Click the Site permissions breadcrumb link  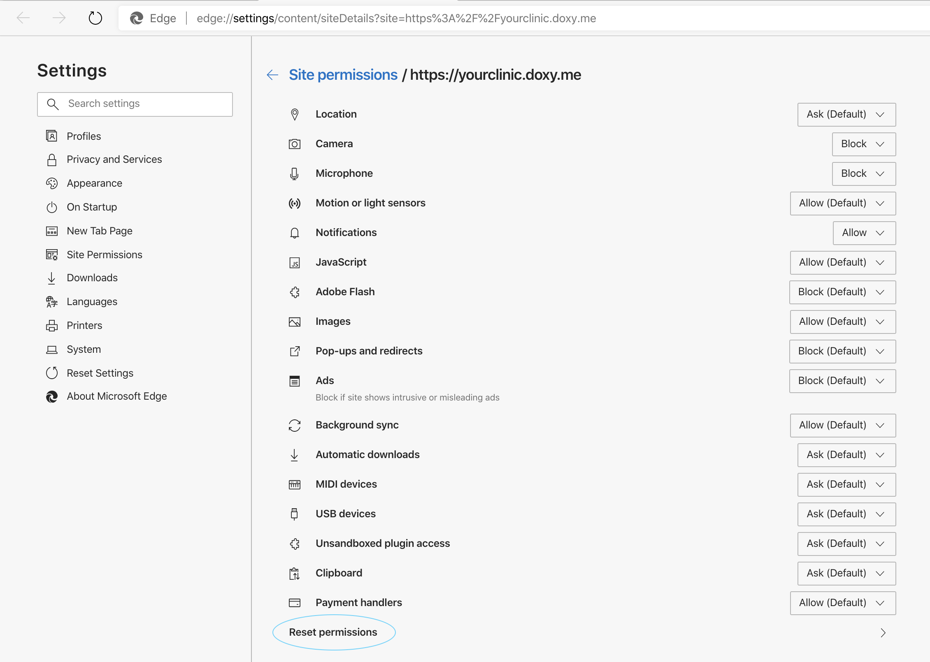click(x=343, y=75)
